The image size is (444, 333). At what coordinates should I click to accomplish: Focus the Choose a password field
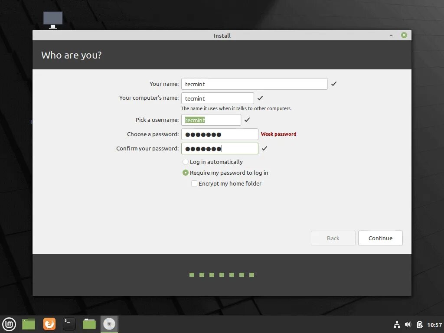point(220,134)
